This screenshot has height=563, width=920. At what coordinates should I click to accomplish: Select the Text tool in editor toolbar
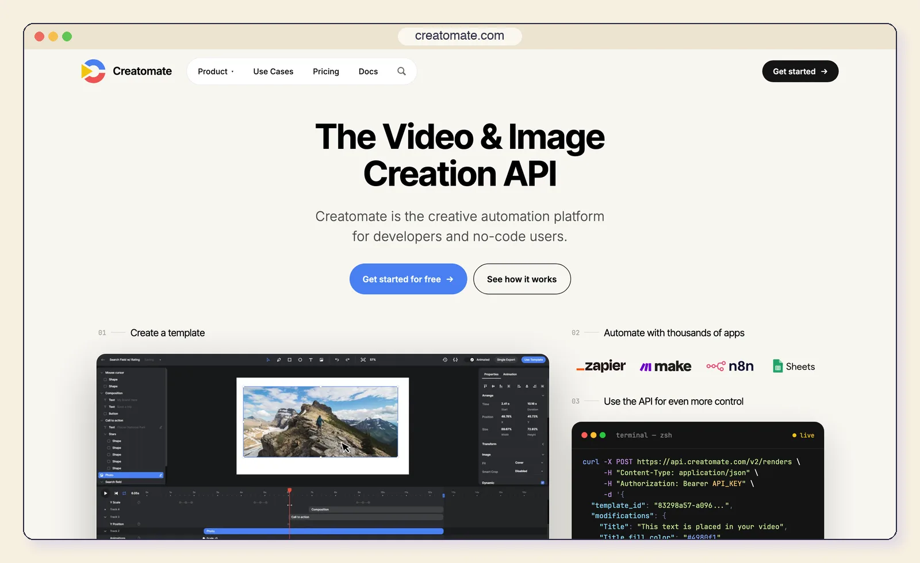310,360
